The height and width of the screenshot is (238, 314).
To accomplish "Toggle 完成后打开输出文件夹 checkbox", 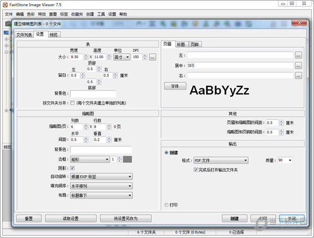I will (196, 170).
